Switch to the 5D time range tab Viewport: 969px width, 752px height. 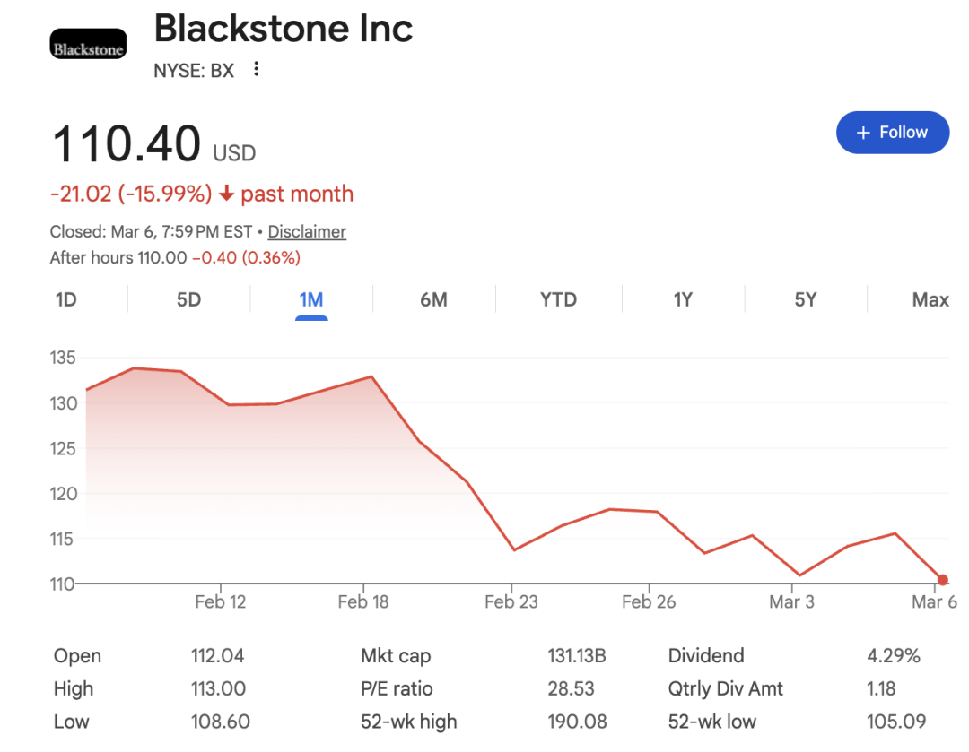pyautogui.click(x=188, y=299)
